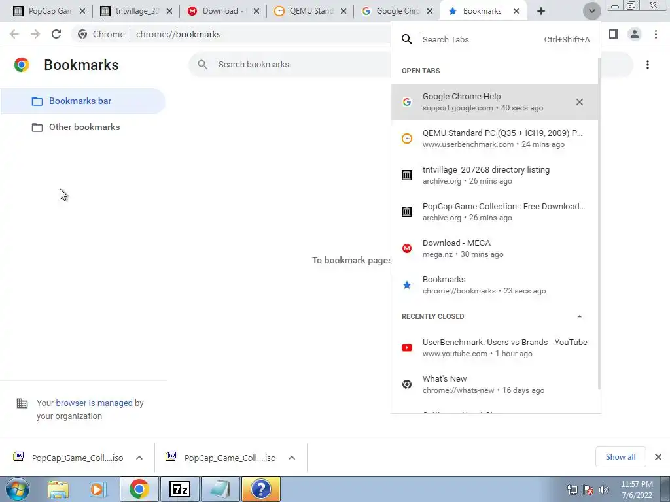Open the profile avatar menu

click(x=635, y=34)
